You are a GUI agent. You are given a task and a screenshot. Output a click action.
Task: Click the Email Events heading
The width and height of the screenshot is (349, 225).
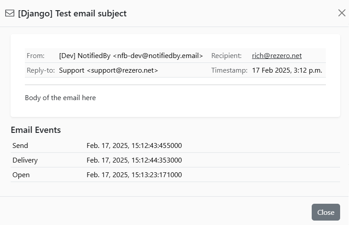point(36,130)
